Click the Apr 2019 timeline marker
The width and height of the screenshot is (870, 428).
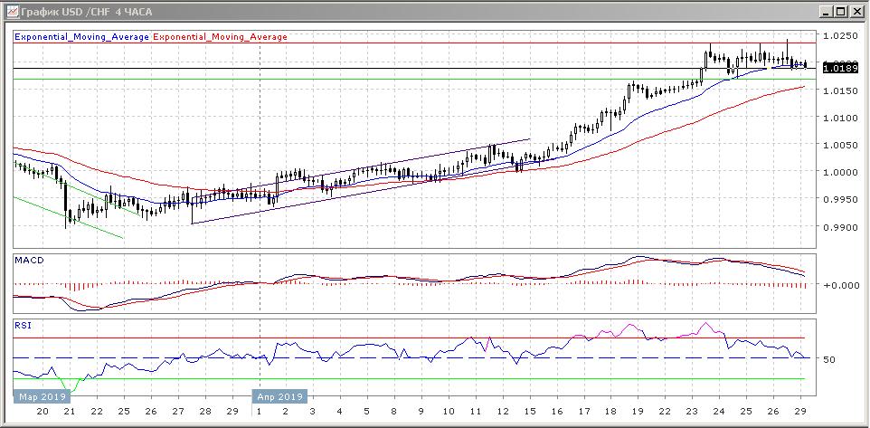pos(279,397)
